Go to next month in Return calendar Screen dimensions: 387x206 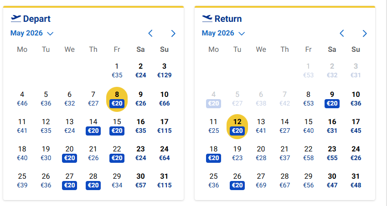tap(365, 33)
